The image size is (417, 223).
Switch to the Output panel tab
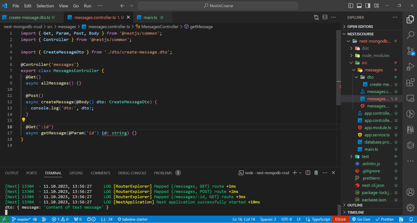(x=11, y=173)
